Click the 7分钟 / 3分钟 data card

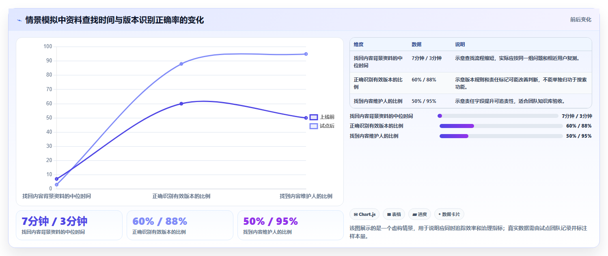[69, 225]
